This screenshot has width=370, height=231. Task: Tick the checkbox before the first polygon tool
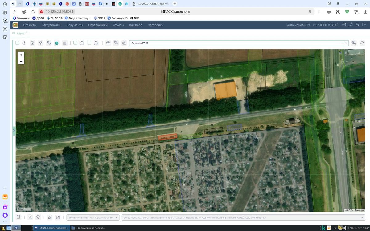point(75,43)
